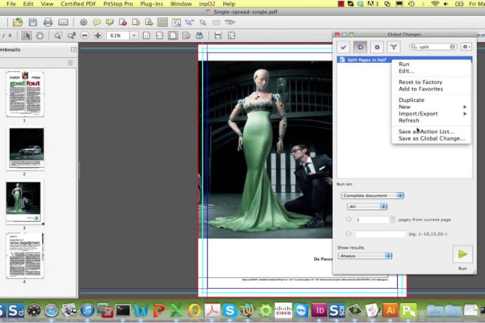Open page 4 thumbnail

click(25, 256)
